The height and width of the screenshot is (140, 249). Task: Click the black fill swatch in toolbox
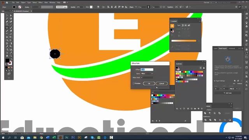click(7, 61)
